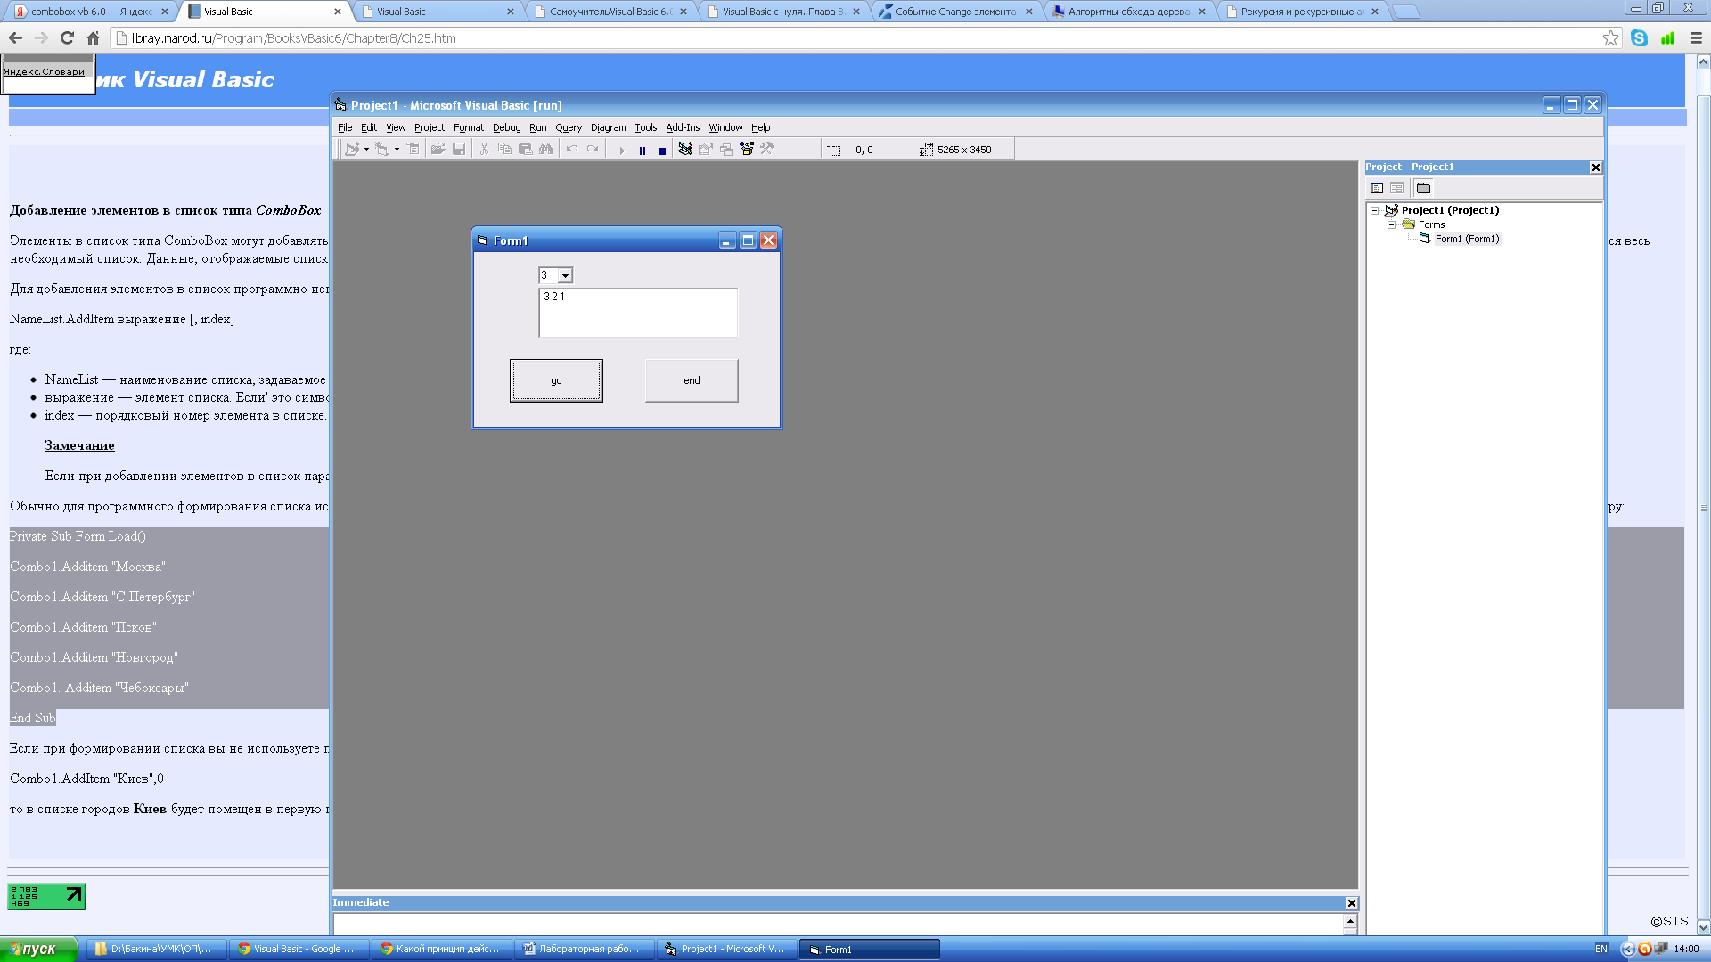1711x962 pixels.
Task: Select Form1 (Form1) in project tree
Action: 1467,239
